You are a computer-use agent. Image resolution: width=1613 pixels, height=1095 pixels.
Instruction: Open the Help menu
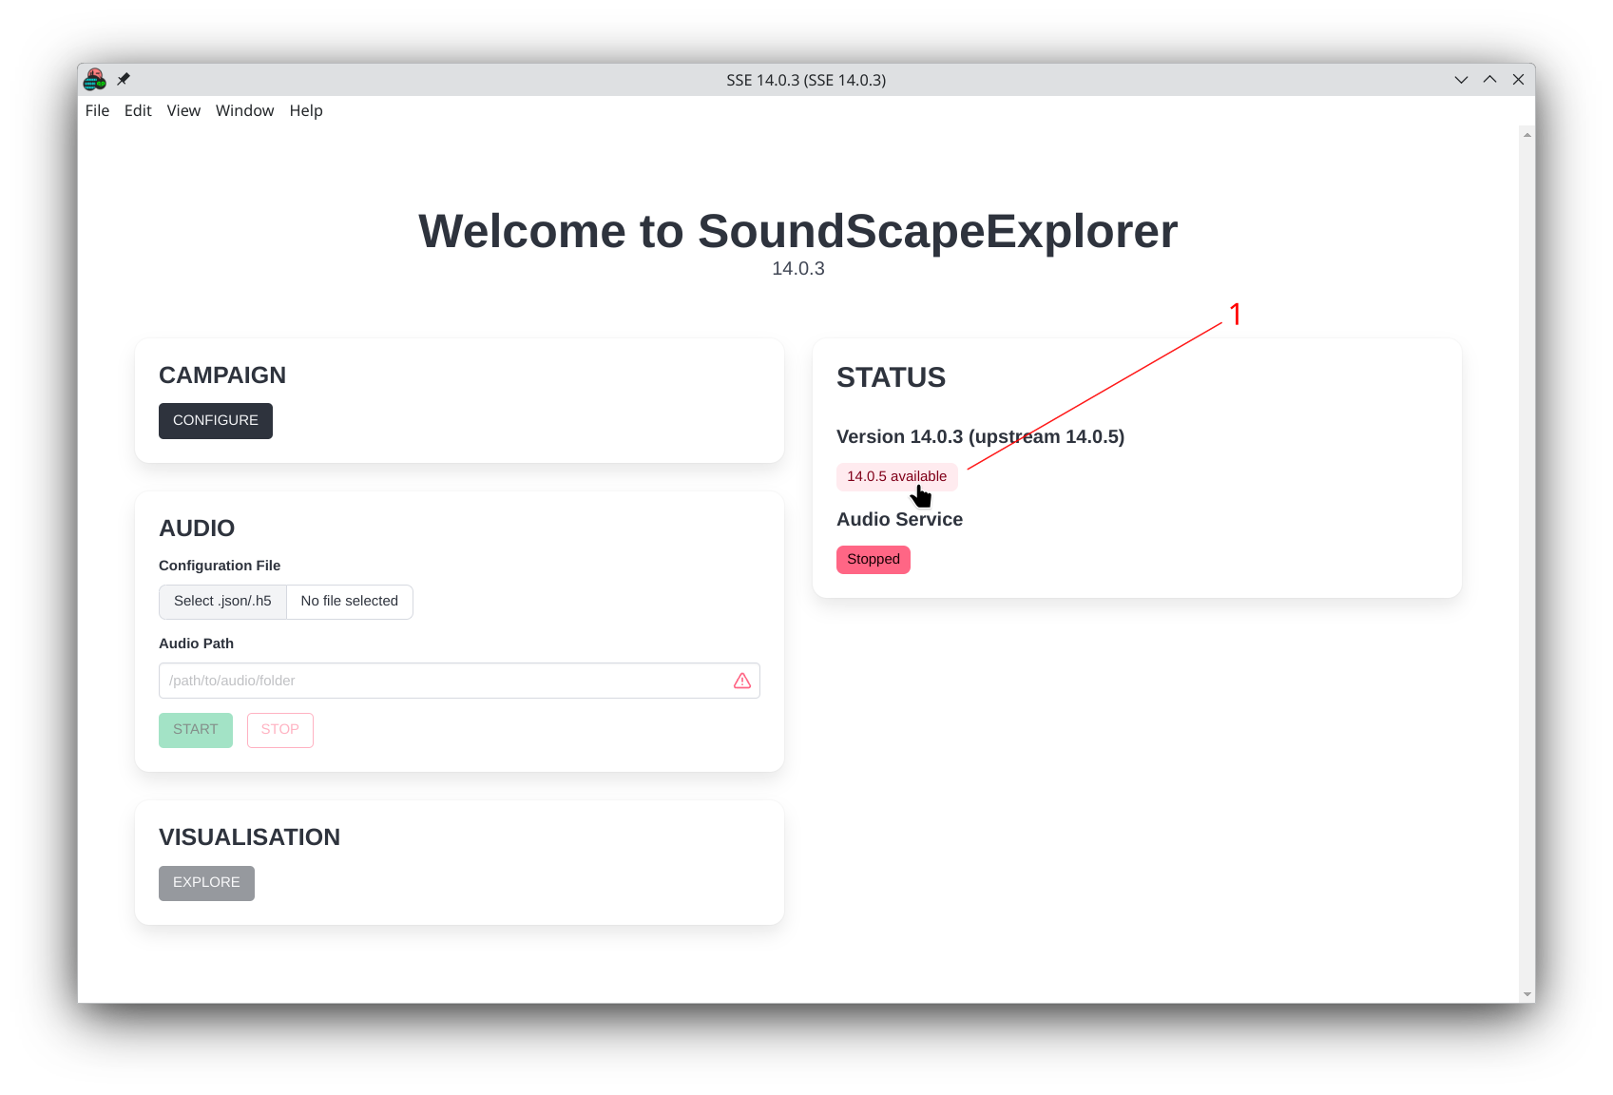pyautogui.click(x=306, y=110)
